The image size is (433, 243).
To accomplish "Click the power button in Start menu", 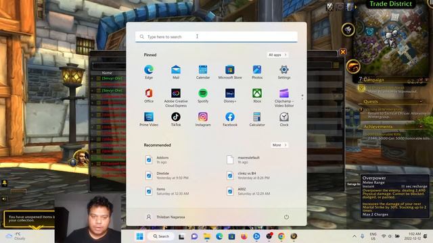I will pos(286,217).
